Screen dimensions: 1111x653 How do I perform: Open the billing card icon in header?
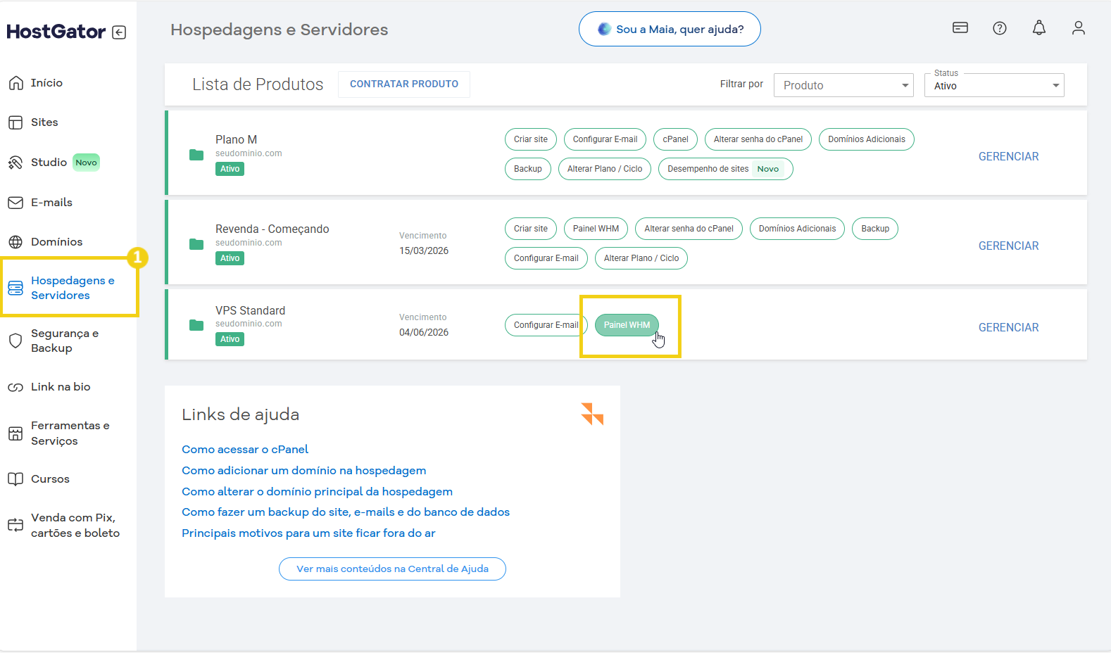tap(960, 27)
